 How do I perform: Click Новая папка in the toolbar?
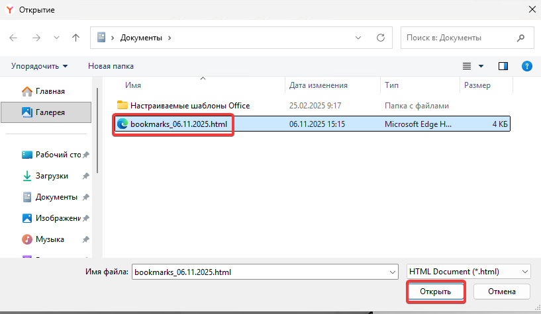(111, 66)
